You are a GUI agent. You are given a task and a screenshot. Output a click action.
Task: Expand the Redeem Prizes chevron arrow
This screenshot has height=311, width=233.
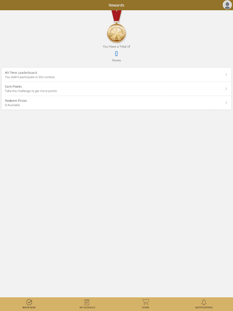(226, 103)
